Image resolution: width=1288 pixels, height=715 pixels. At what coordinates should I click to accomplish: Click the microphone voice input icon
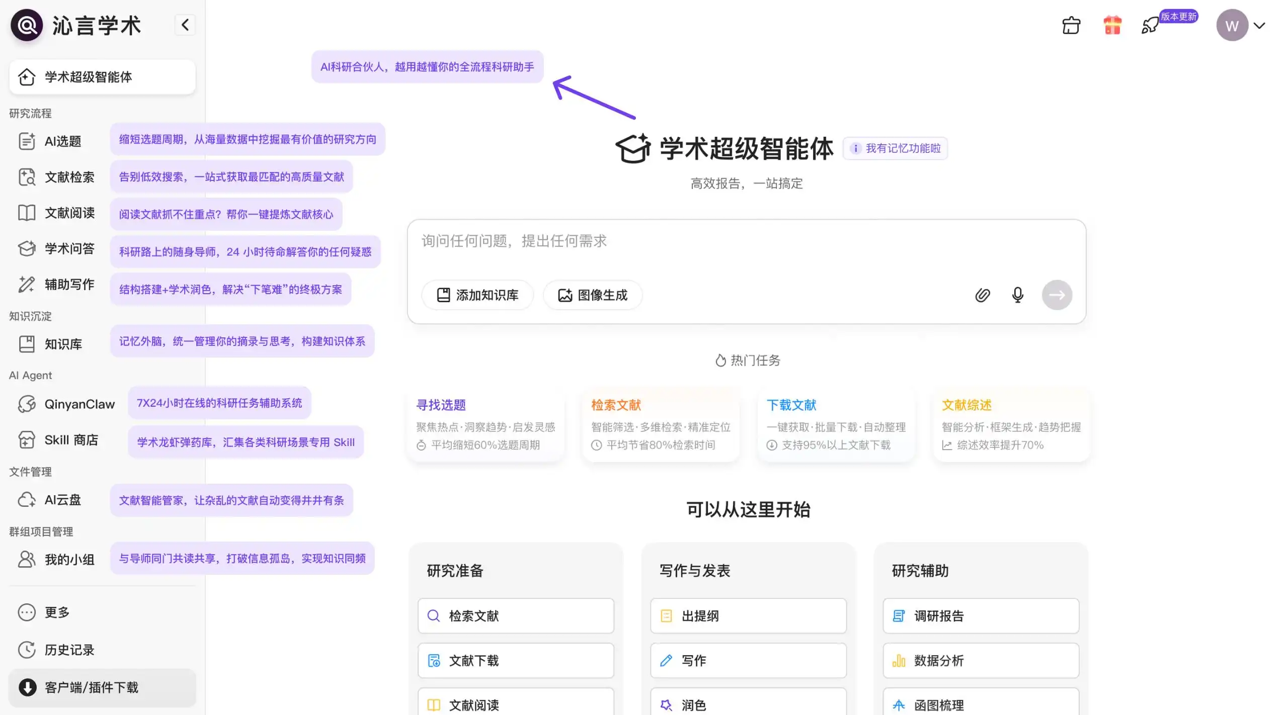(1017, 295)
